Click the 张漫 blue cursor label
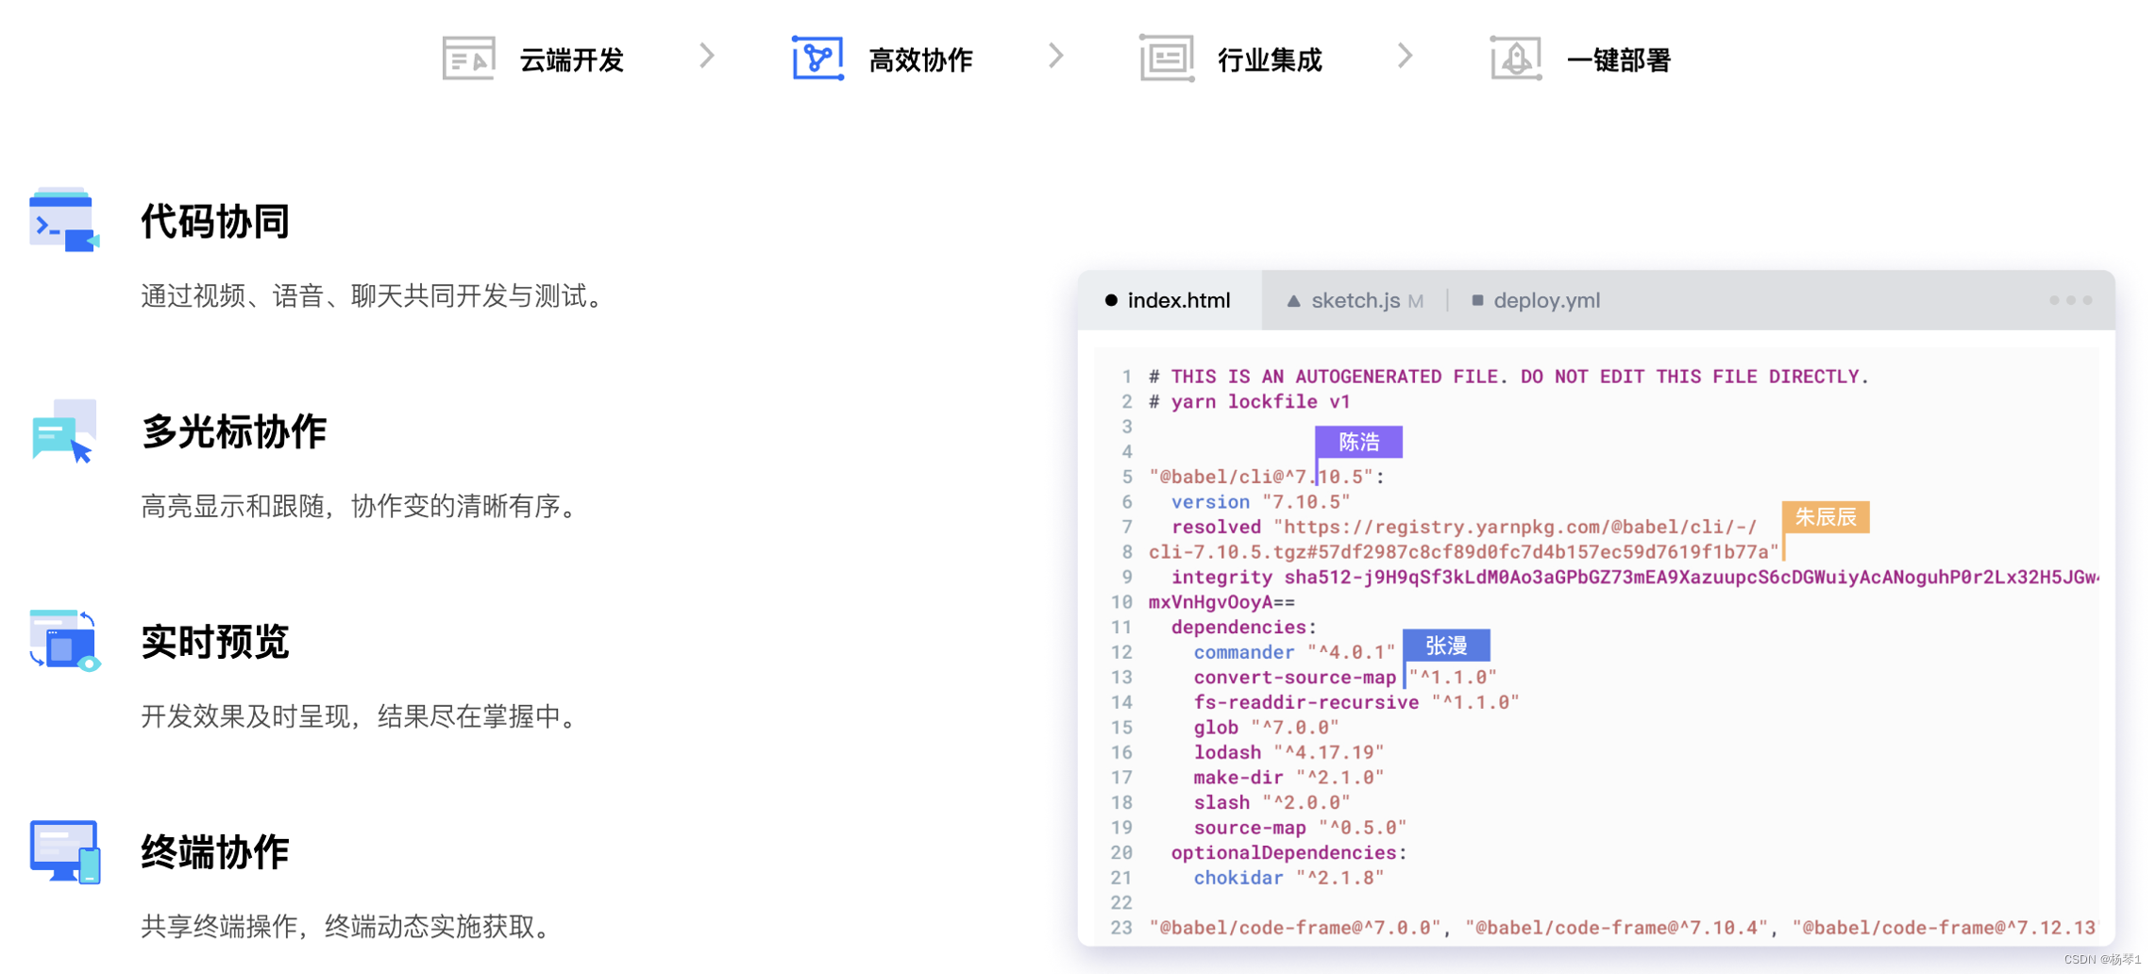 click(x=1446, y=646)
